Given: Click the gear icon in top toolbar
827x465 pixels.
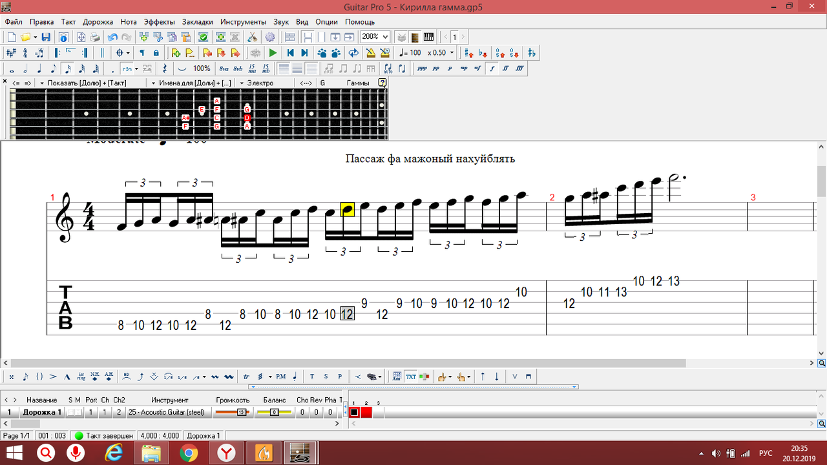Looking at the screenshot, I should pyautogui.click(x=269, y=37).
